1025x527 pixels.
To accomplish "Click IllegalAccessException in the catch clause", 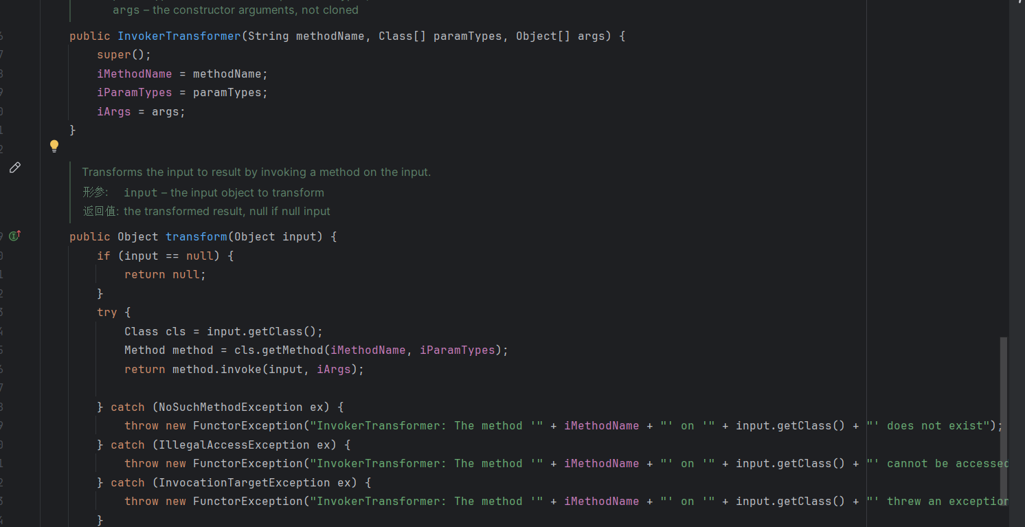I will [234, 445].
